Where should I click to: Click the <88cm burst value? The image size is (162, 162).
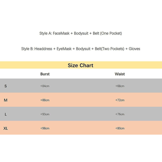(x=45, y=100)
